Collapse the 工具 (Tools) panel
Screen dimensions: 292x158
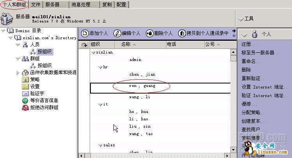pos(241,19)
